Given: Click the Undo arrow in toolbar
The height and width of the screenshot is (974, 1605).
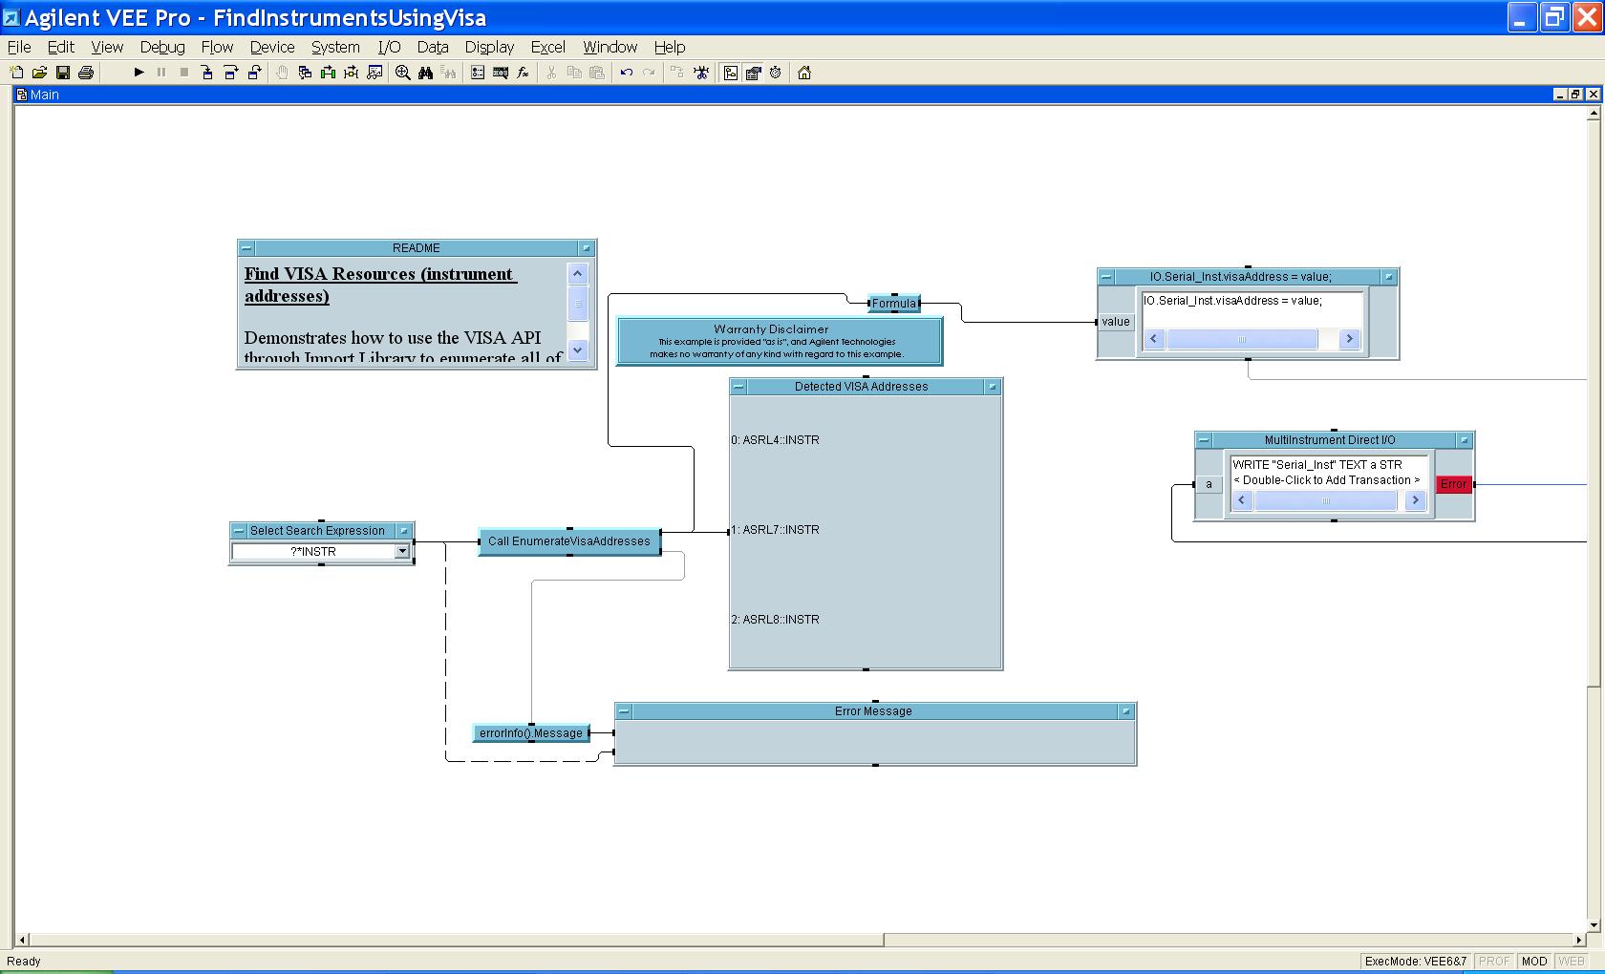Looking at the screenshot, I should 627,73.
